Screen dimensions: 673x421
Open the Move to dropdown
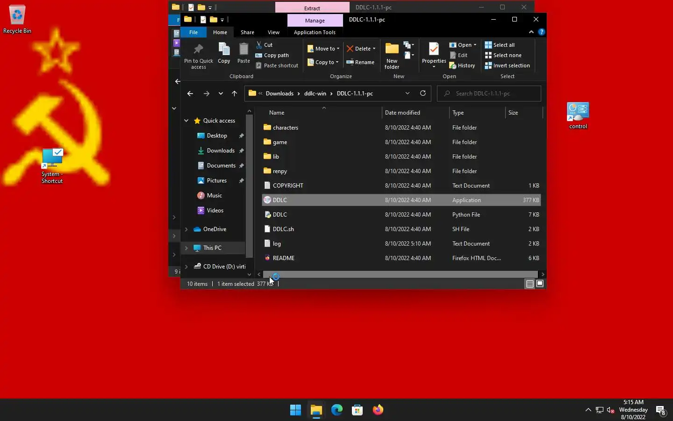(x=323, y=49)
